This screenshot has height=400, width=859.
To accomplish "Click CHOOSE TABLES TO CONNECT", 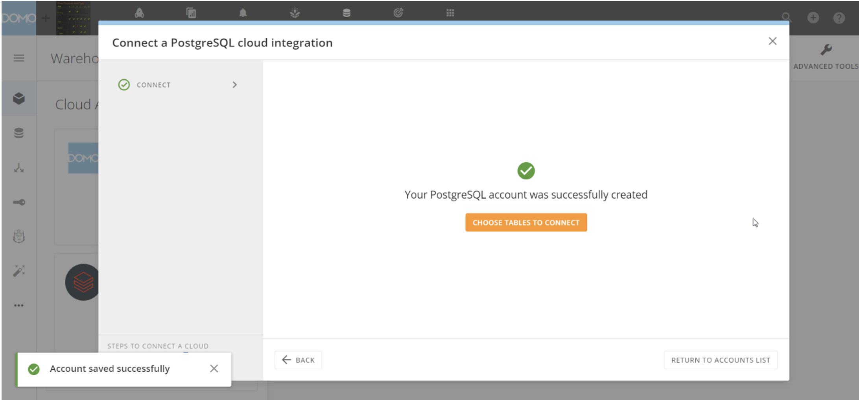I will pos(526,222).
